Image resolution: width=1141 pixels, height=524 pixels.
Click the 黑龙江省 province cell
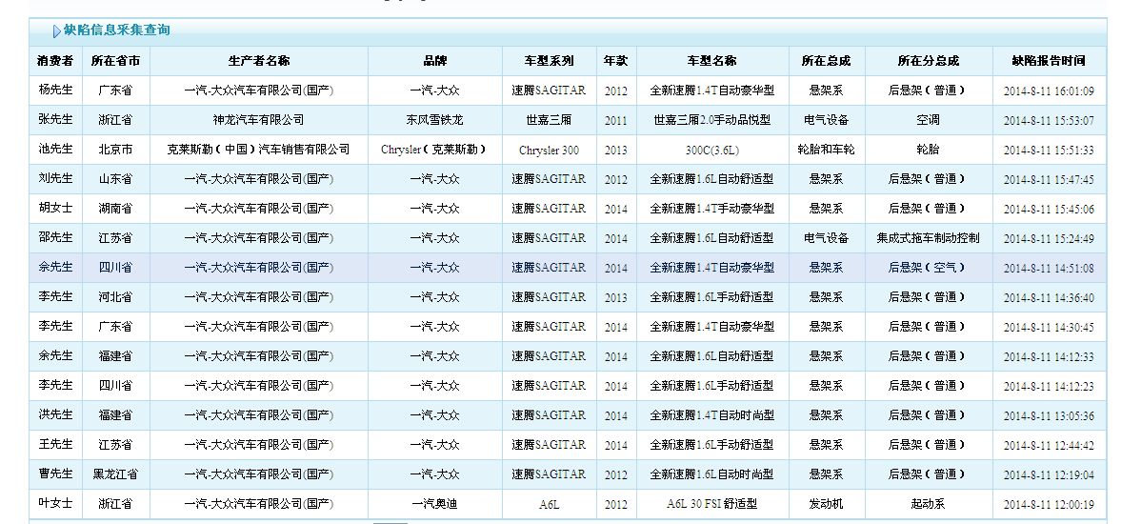click(x=115, y=474)
